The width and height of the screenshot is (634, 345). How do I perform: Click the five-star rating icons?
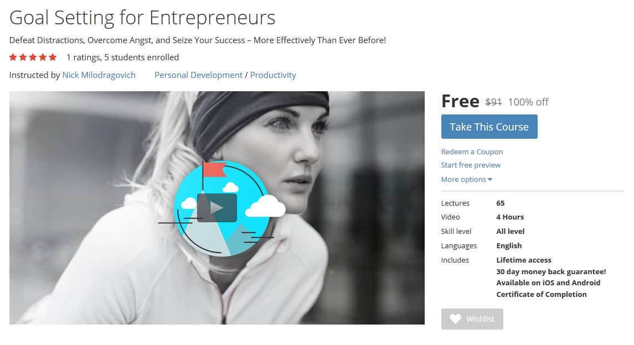coord(33,57)
